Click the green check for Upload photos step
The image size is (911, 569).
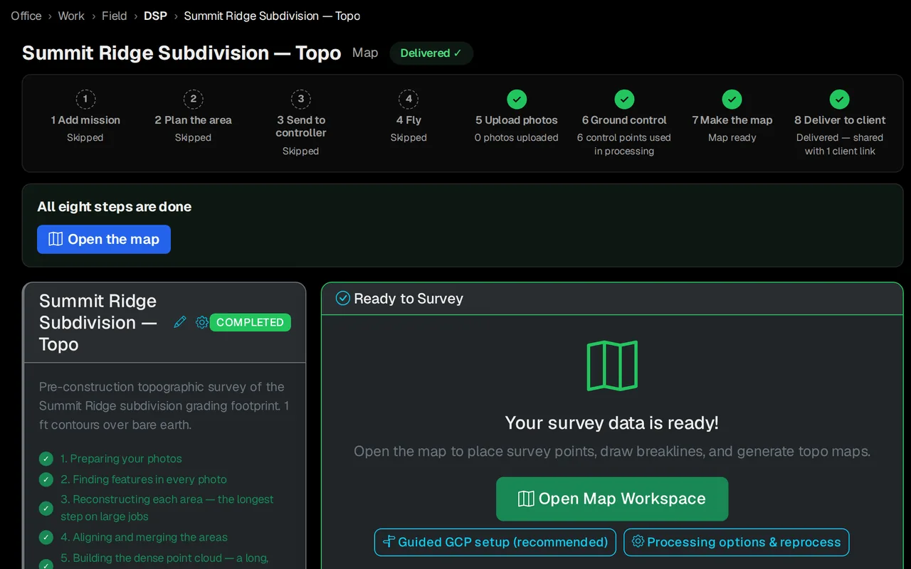(x=517, y=99)
